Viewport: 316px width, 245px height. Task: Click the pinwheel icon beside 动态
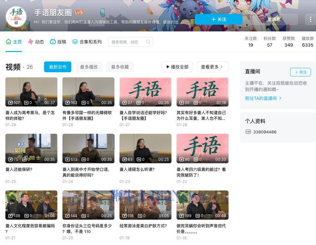(31, 42)
